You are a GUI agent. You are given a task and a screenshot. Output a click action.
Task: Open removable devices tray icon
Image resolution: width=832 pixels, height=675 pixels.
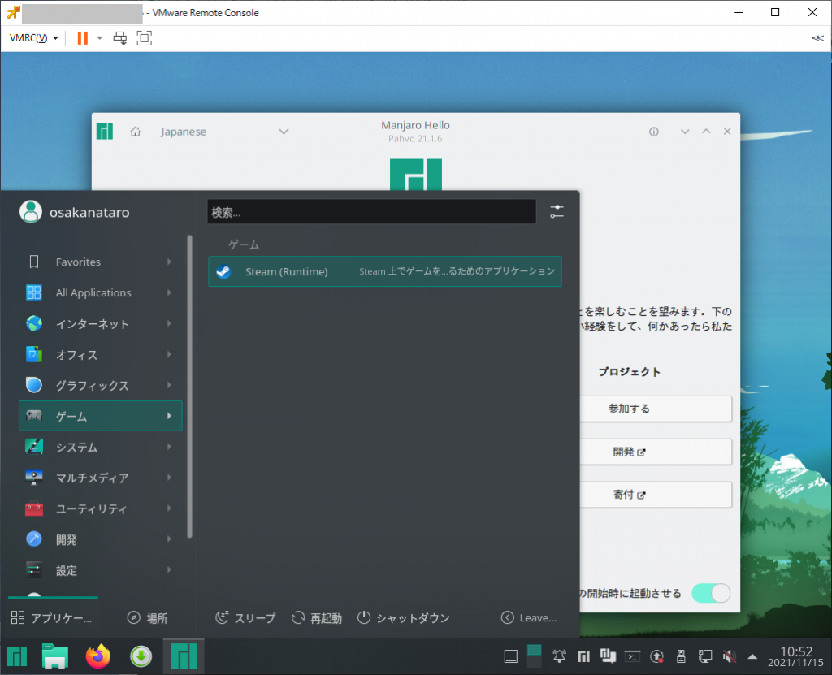coord(682,656)
